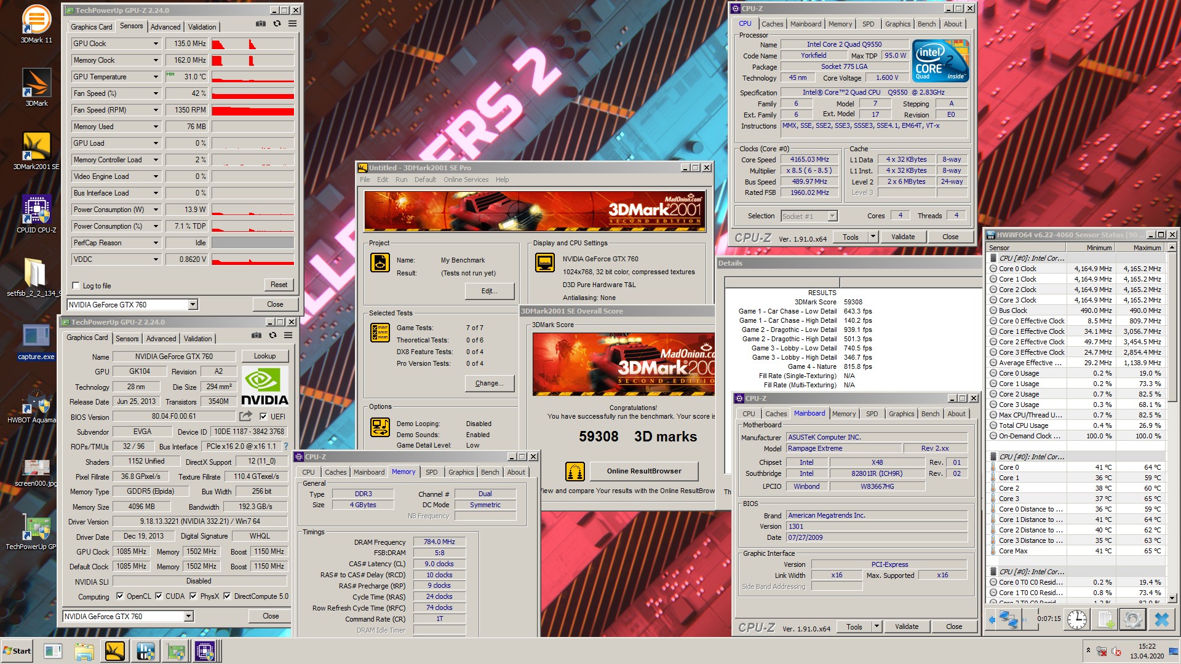Screen dimensions: 1181x664
Task: Select screen000.jpg on the desktop
Action: 36,472
